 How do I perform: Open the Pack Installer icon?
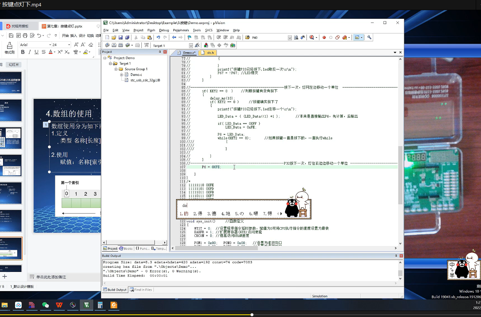(x=233, y=45)
